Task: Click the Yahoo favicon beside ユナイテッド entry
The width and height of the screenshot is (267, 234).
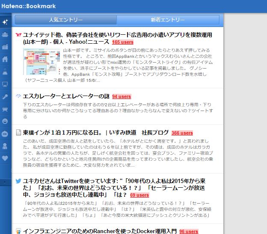Action: pos(18,35)
